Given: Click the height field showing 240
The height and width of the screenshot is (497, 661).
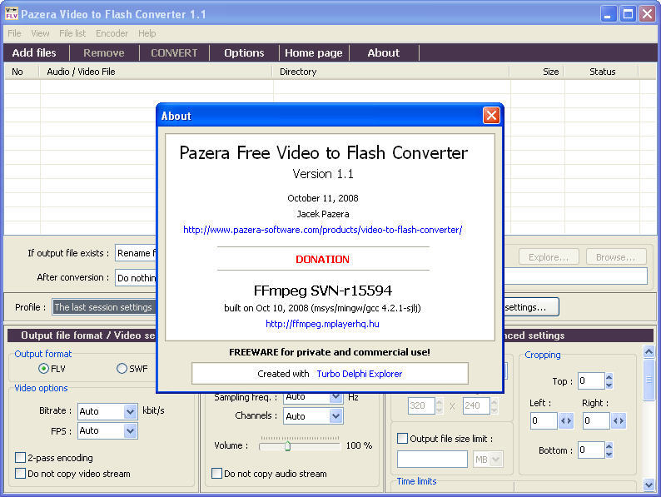Looking at the screenshot, I should click(x=476, y=405).
